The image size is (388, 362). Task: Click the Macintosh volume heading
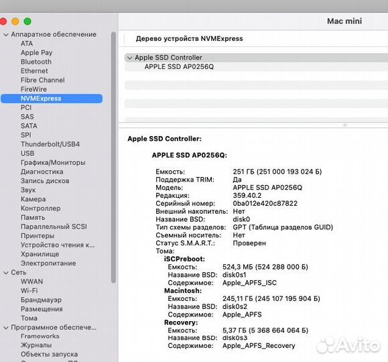click(x=183, y=291)
